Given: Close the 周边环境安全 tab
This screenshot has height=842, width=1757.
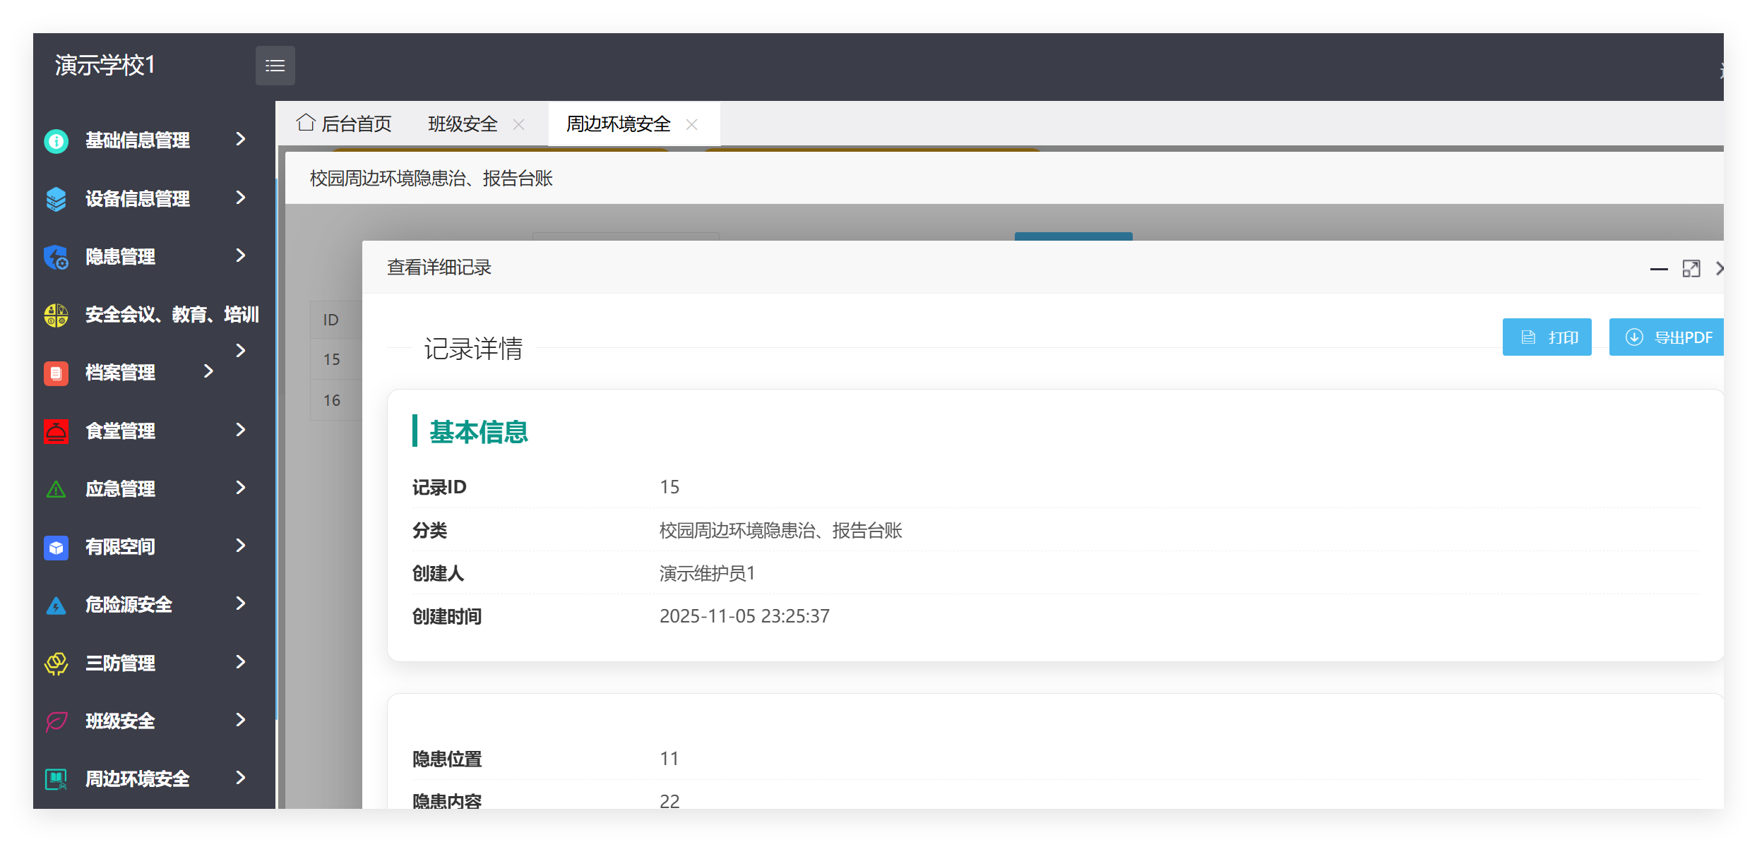Looking at the screenshot, I should (x=693, y=124).
